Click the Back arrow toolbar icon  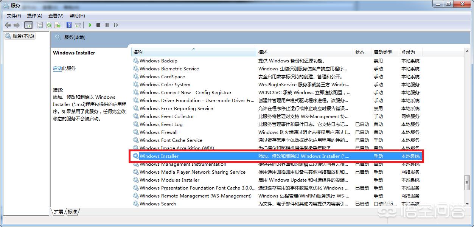click(8, 25)
